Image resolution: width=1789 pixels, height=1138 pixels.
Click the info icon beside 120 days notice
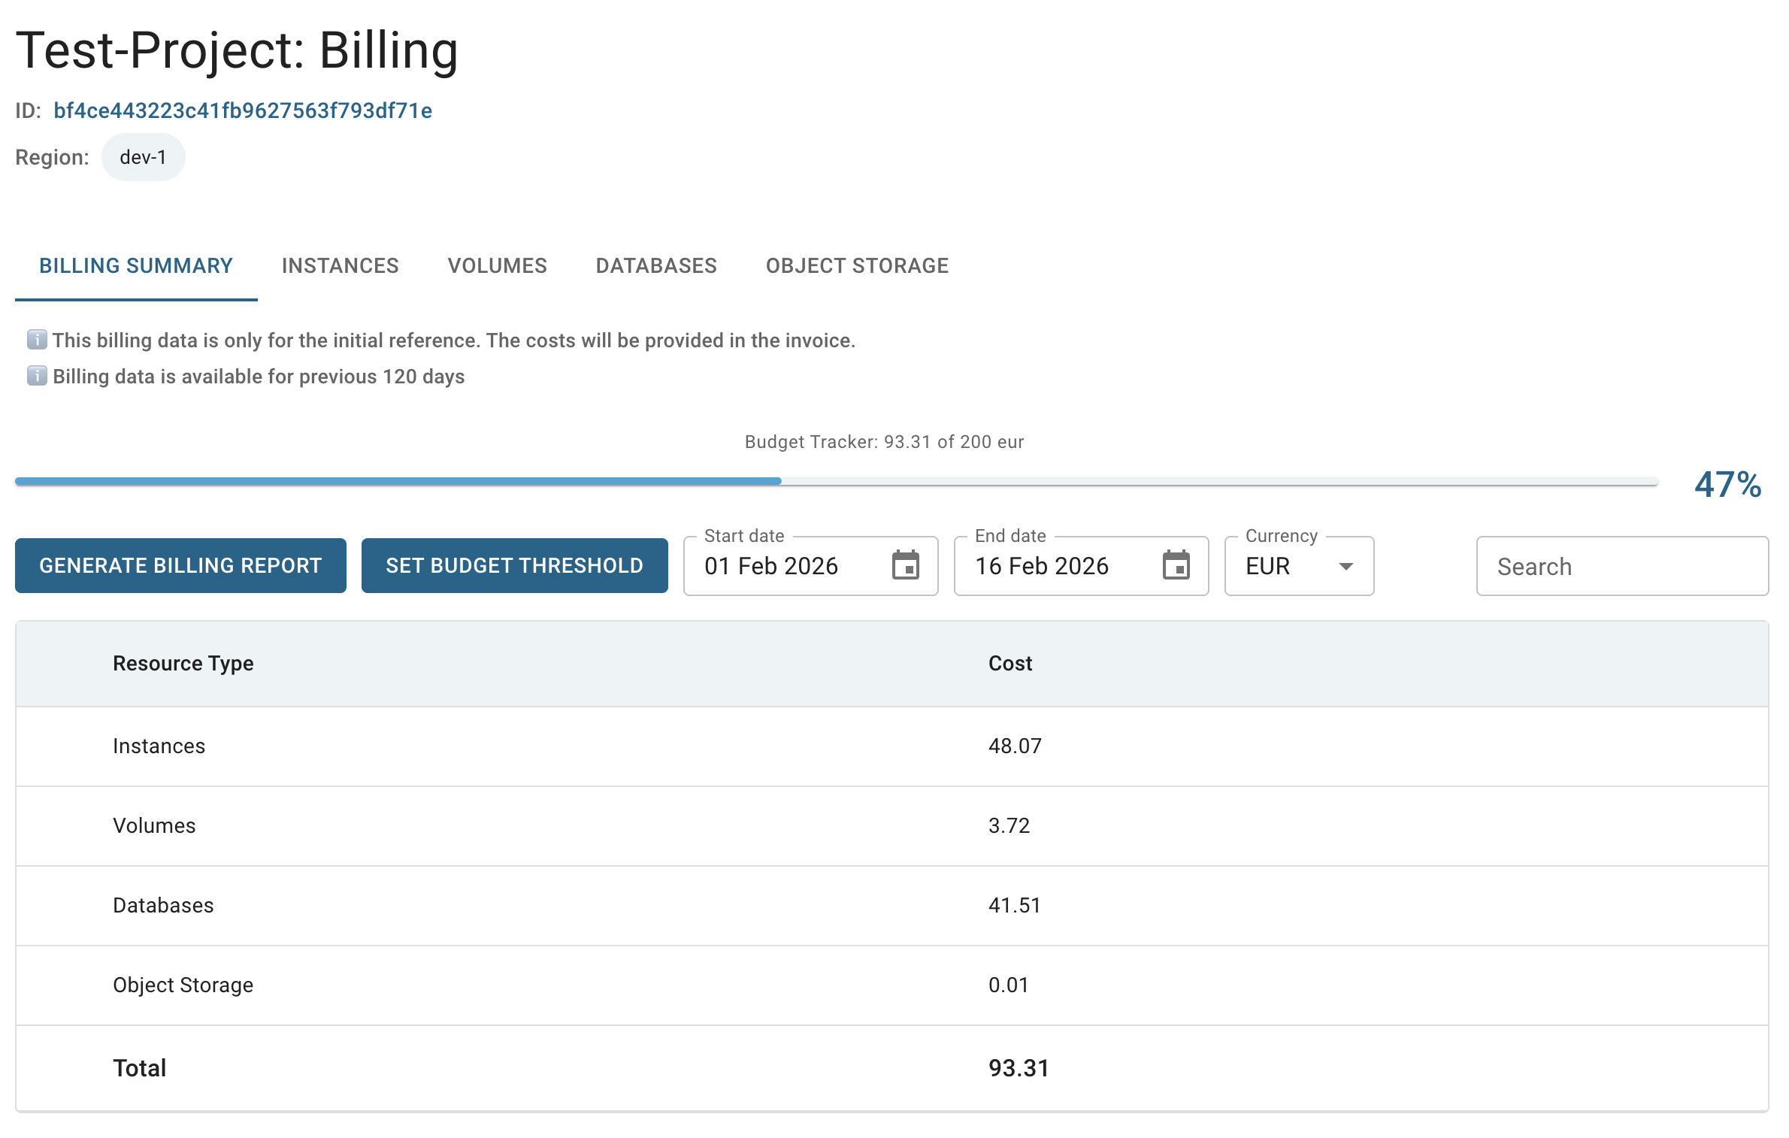(37, 376)
